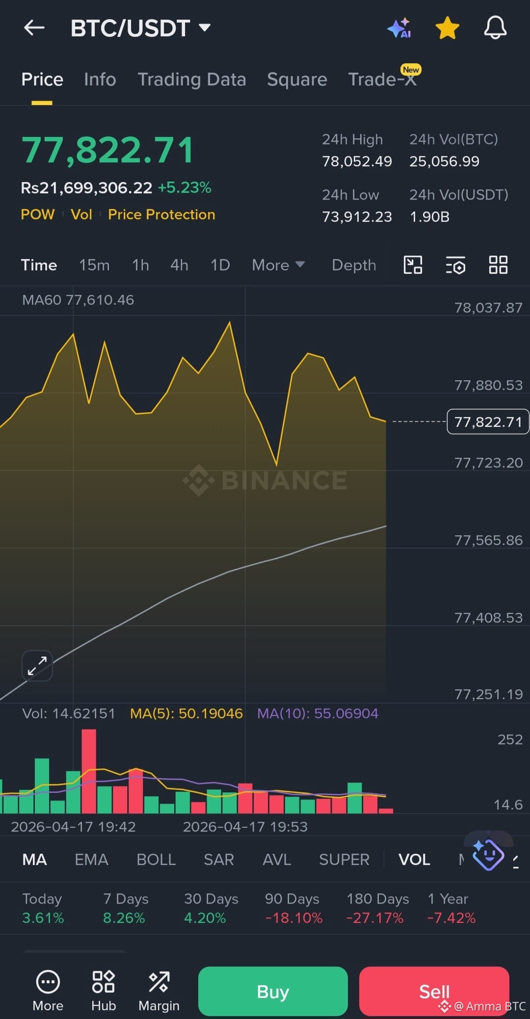The width and height of the screenshot is (530, 1019).
Task: Tap the Vol: 14.62151 readout
Action: pos(68,713)
